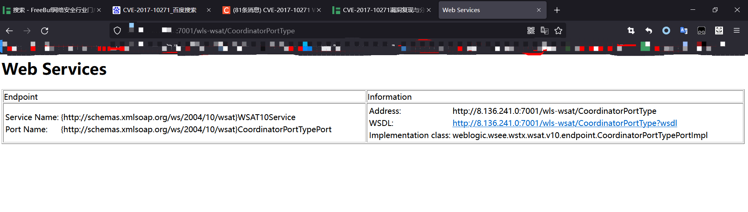The width and height of the screenshot is (748, 212).
Task: Click the 'Port Name:' label
Action: (27, 129)
